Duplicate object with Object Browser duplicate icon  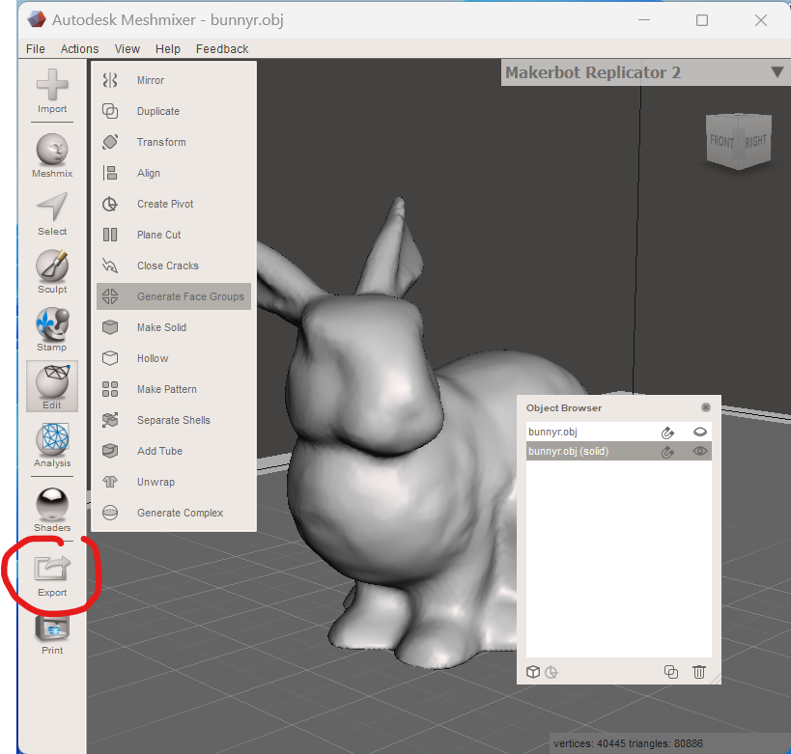click(x=671, y=672)
